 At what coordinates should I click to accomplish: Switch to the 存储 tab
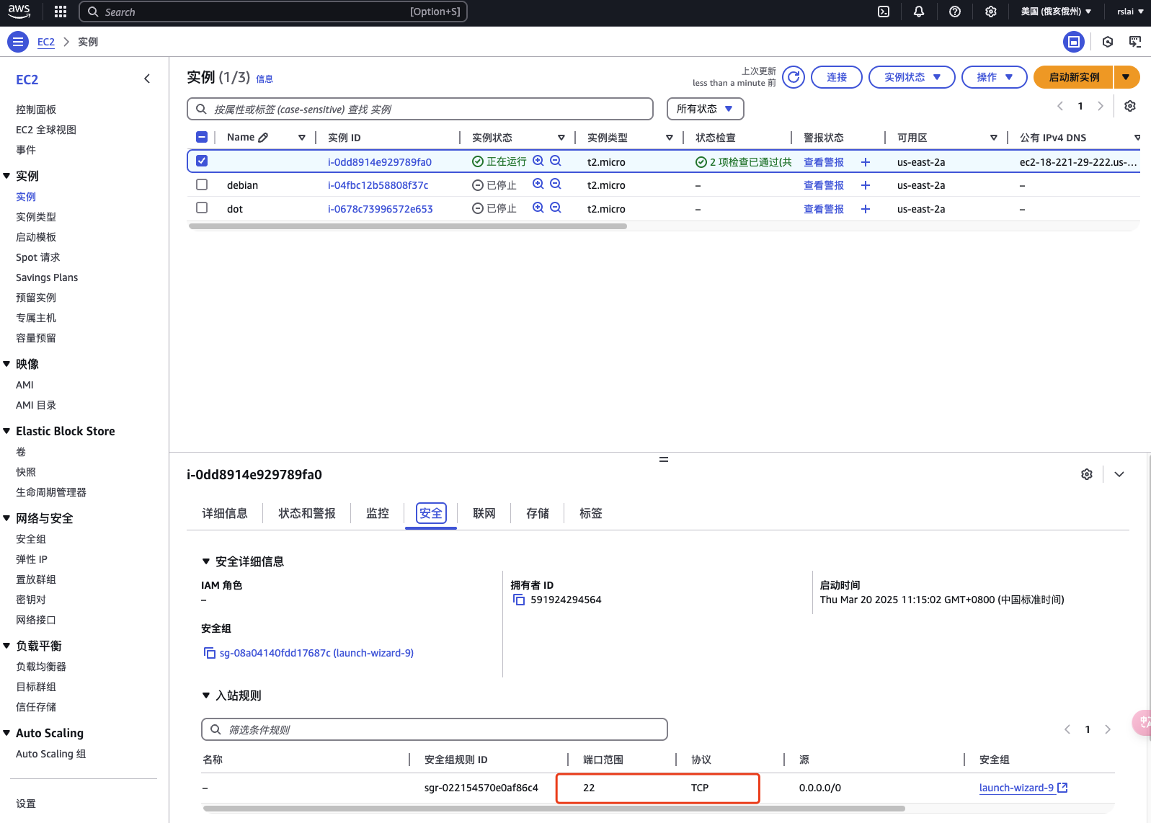538,513
